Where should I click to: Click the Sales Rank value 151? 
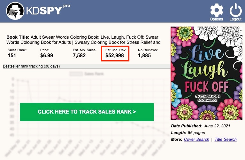point(12,56)
